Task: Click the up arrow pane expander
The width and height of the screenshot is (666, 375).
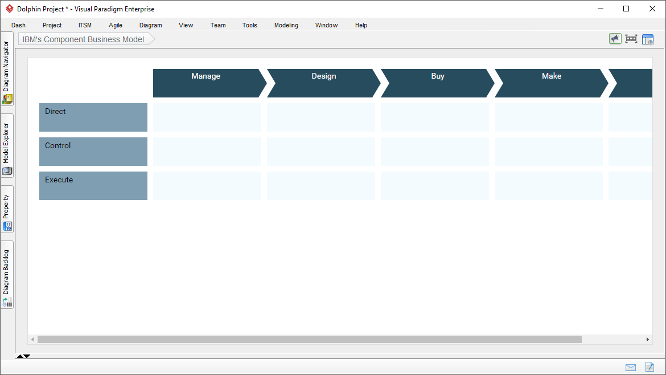Action: click(20, 356)
